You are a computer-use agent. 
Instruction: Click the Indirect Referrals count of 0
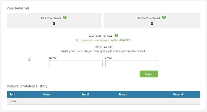pos(152,24)
